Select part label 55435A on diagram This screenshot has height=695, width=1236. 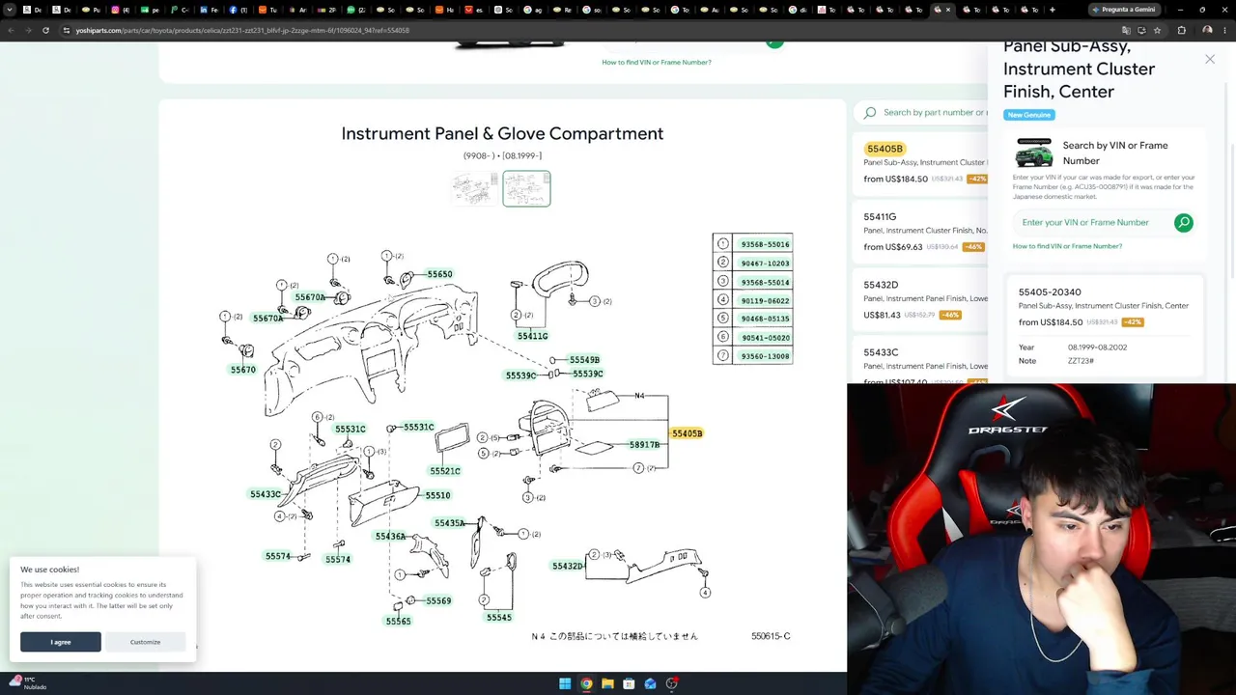pos(449,523)
